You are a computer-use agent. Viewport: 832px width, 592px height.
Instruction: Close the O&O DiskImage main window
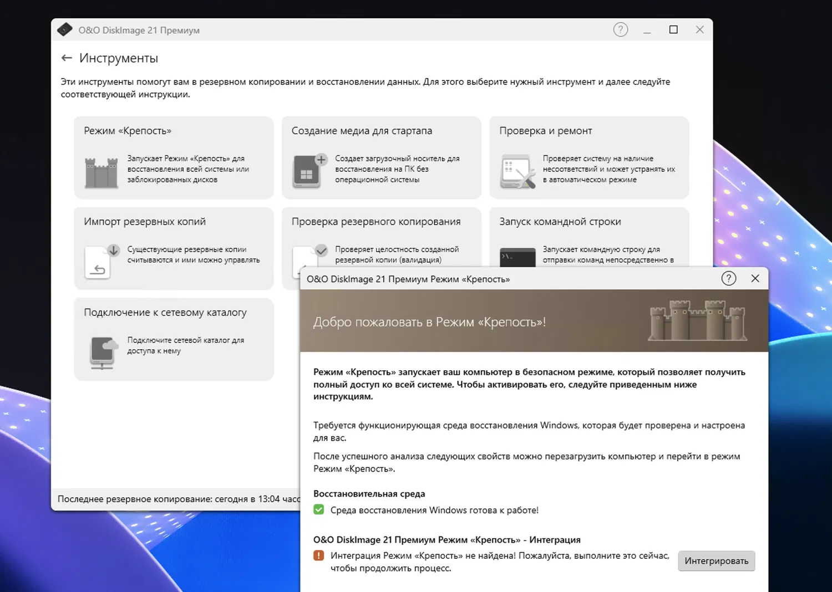pos(700,29)
